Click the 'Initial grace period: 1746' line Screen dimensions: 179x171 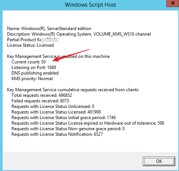[64, 118]
